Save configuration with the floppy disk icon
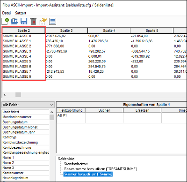Viewport: 187px width, 182px height. pos(24,21)
